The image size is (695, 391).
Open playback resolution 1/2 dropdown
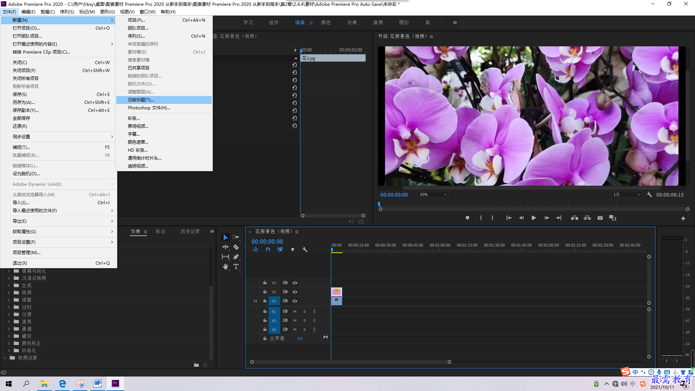[x=627, y=194]
